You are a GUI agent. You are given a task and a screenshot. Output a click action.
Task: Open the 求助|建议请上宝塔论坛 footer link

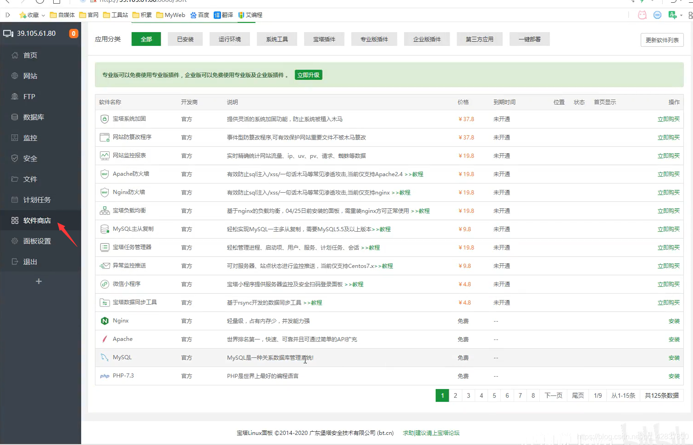(x=431, y=433)
